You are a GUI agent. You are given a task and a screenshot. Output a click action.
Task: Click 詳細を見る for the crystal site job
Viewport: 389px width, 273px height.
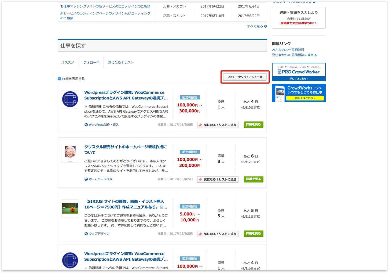pos(253,179)
